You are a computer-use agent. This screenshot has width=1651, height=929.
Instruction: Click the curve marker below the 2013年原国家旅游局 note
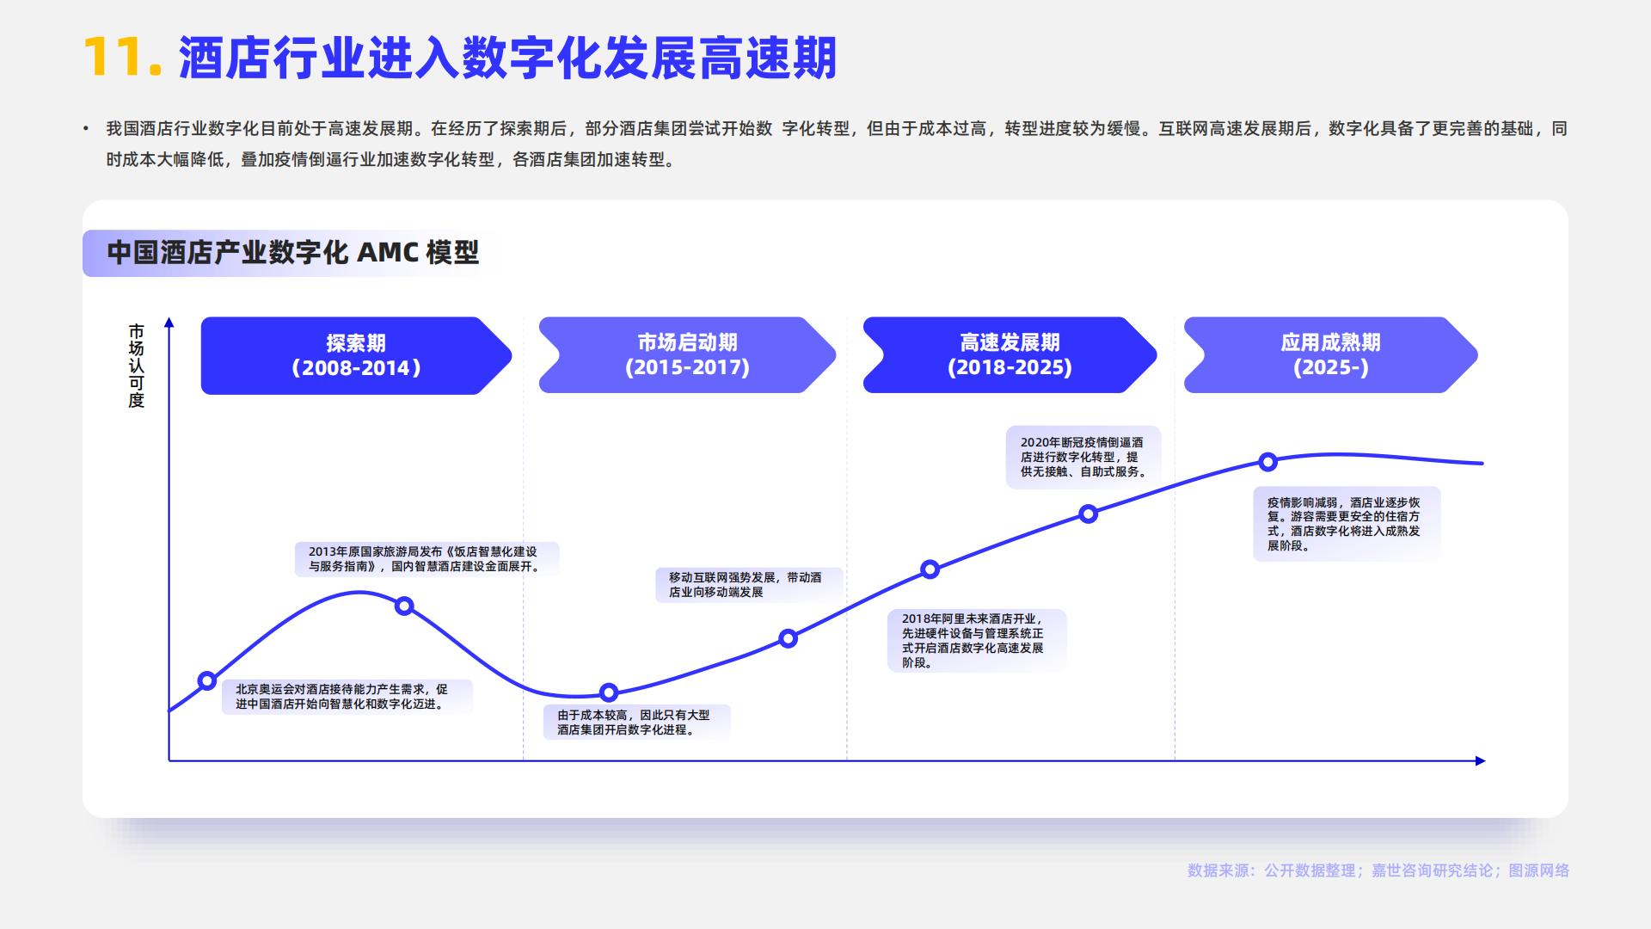tap(404, 606)
